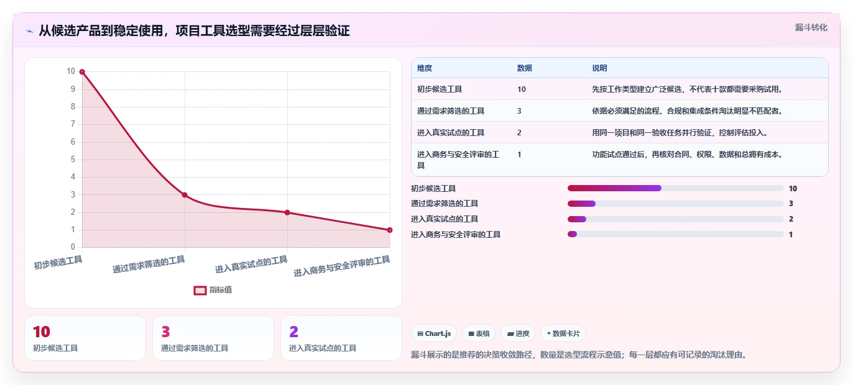The width and height of the screenshot is (853, 385).
Task: Click the progress value 1 beside 进入商务与安全评审的工具
Action: (x=791, y=235)
